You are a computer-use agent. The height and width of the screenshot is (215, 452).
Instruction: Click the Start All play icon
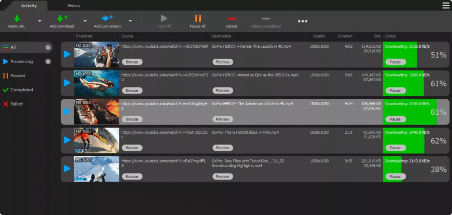click(164, 19)
